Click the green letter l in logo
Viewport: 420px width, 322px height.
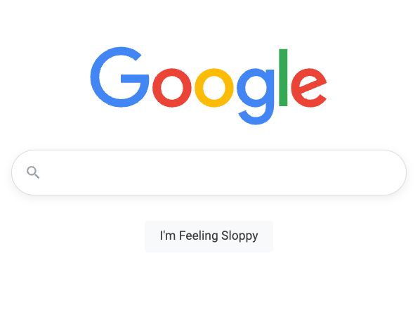point(283,77)
